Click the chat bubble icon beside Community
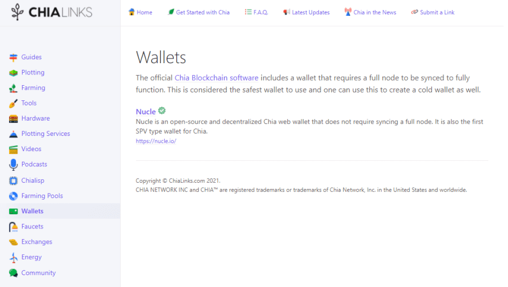508x287 pixels. [14, 273]
